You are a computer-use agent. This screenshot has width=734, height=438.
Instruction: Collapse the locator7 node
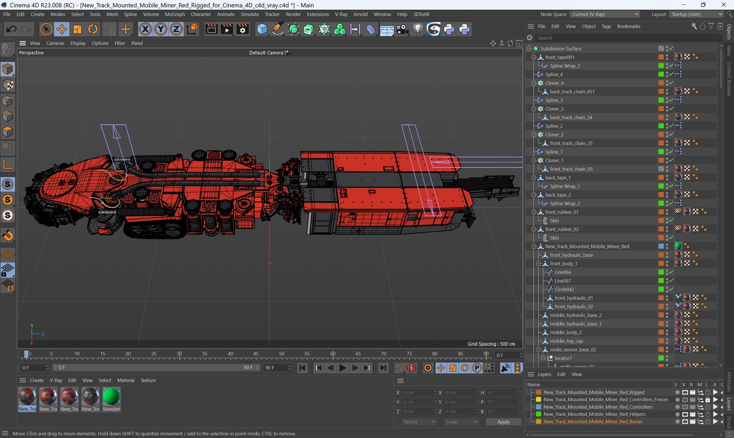544,358
